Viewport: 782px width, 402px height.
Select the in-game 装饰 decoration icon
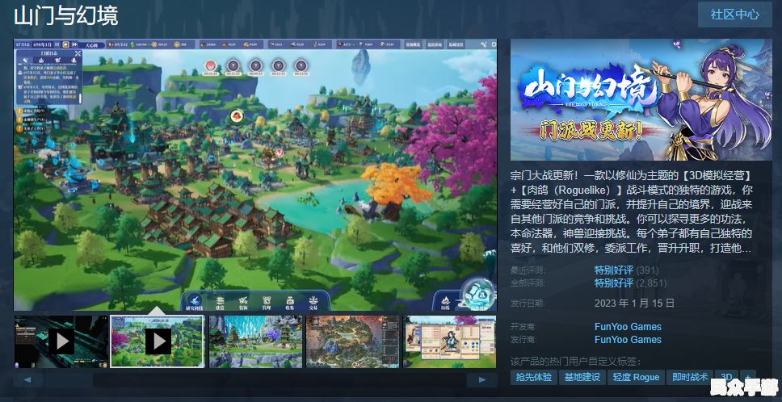pyautogui.click(x=243, y=303)
